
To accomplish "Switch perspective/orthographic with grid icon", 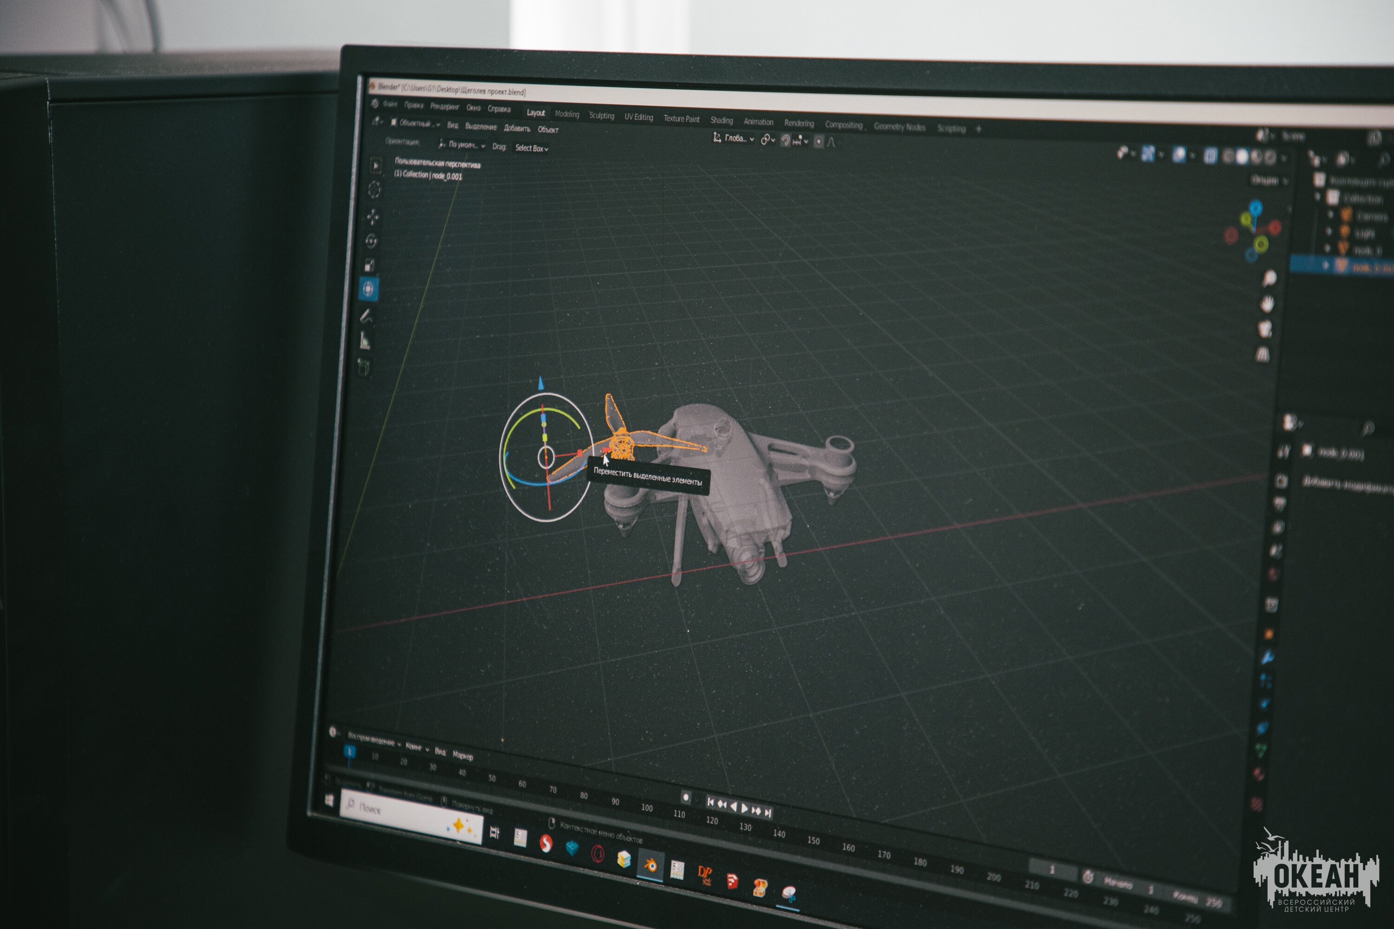I will click(1263, 355).
